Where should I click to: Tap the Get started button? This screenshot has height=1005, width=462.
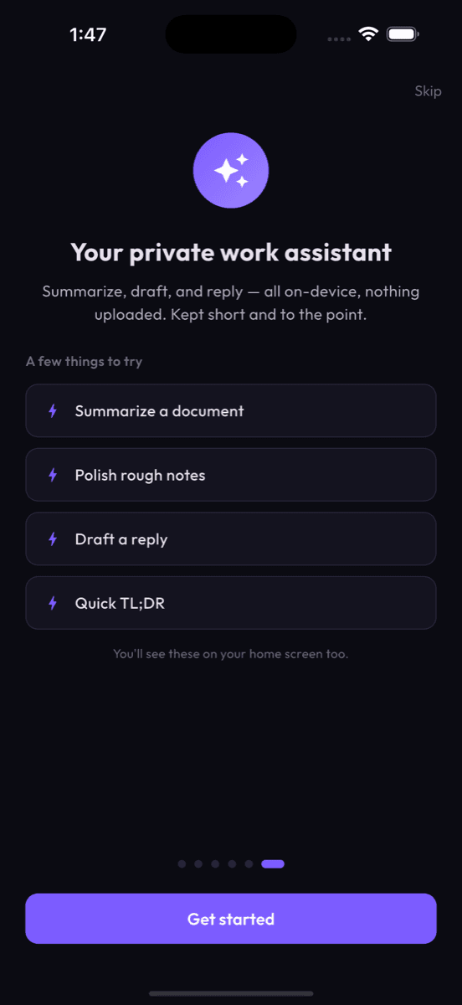231,919
